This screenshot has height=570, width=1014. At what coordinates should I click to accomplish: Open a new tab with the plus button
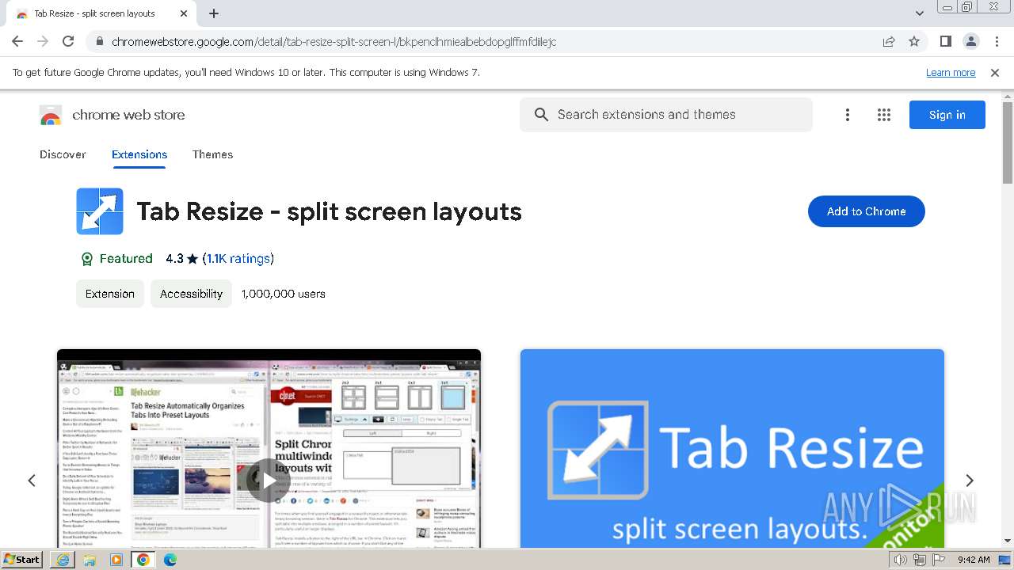[x=214, y=13]
